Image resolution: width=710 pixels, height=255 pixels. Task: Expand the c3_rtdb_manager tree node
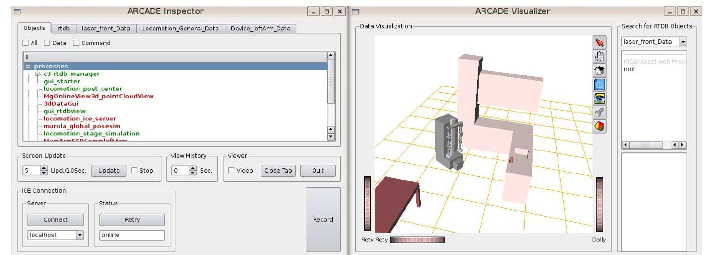pos(37,74)
